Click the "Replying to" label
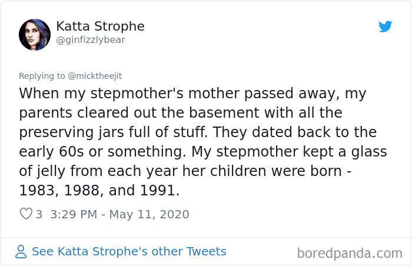The height and width of the screenshot is (266, 412). coord(42,75)
